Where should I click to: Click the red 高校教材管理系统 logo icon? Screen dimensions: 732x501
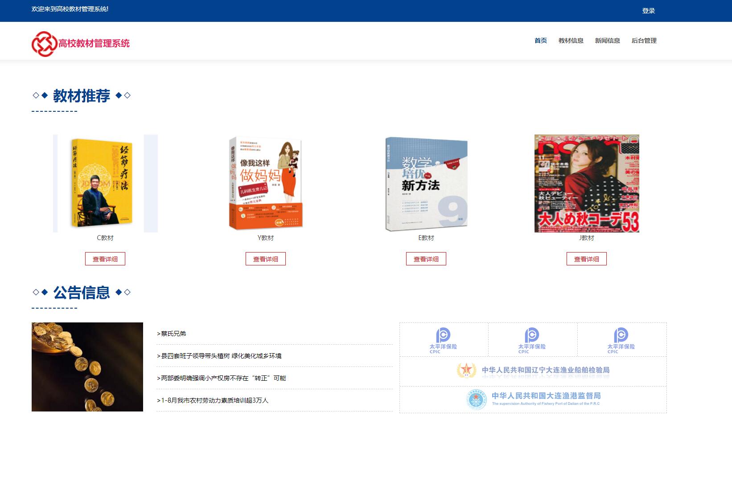43,43
